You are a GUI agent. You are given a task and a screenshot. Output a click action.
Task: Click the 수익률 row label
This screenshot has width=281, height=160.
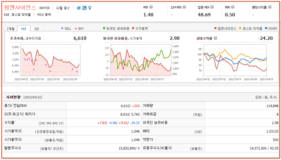pos(9,122)
